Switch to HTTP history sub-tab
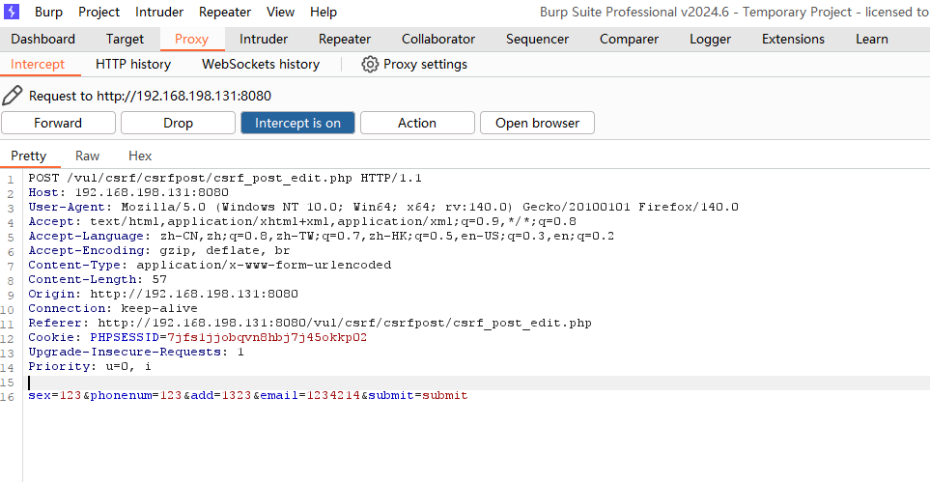The width and height of the screenshot is (930, 482). (x=133, y=64)
